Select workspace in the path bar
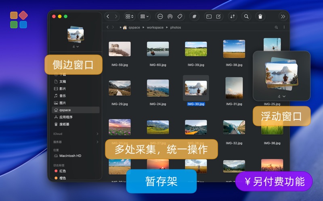Viewport: 323px width, 201px height. click(x=155, y=27)
